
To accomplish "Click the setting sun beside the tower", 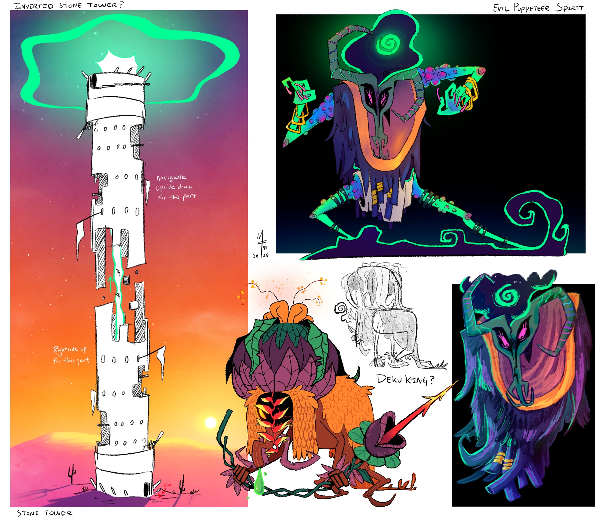I will pyautogui.click(x=210, y=422).
